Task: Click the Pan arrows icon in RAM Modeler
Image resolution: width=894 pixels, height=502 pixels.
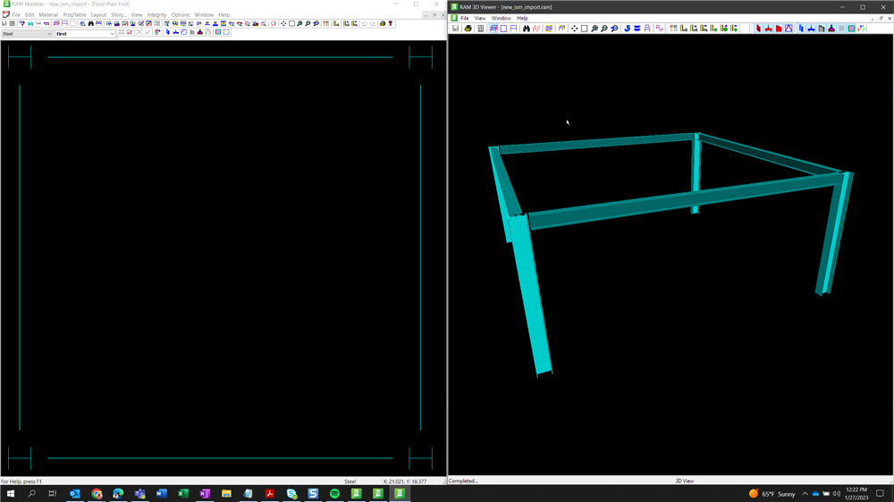Action: [x=283, y=23]
